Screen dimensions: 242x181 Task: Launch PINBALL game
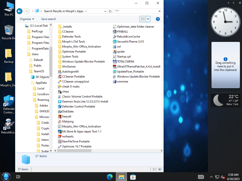(x=121, y=32)
